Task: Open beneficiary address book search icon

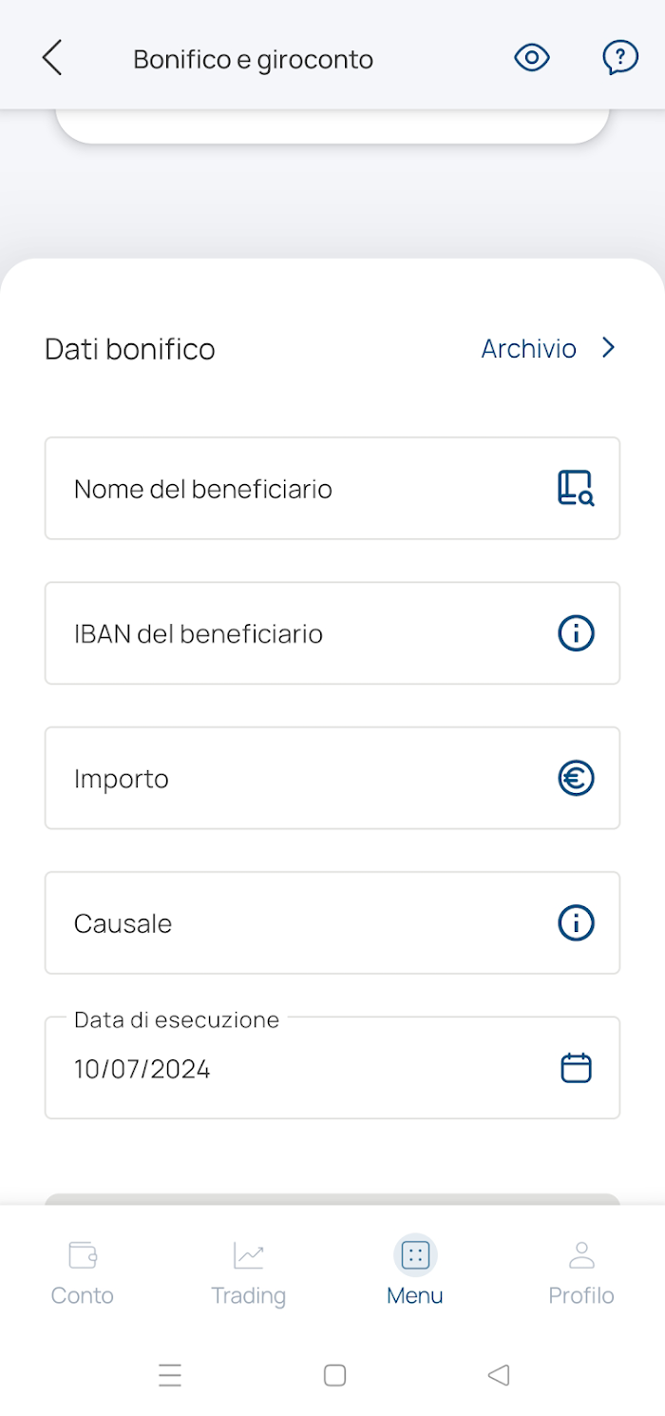Action: pos(576,488)
